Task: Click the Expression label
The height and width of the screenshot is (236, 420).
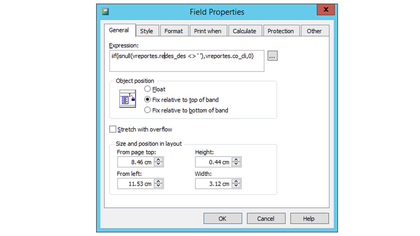Action: pos(124,45)
